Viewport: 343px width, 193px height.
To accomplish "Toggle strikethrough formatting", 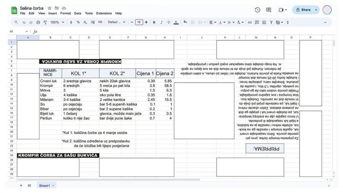I will 168,23.
